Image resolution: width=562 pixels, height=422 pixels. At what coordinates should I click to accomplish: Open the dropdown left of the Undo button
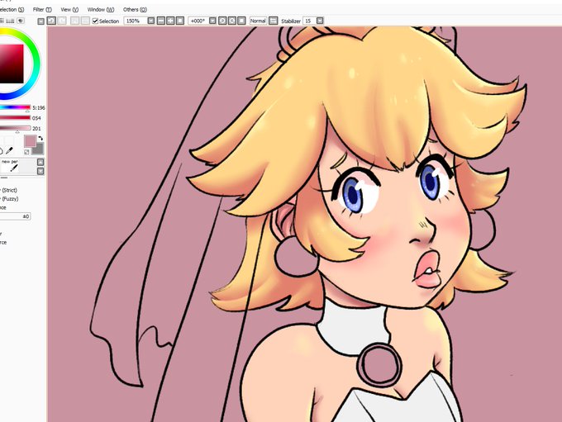pos(40,21)
